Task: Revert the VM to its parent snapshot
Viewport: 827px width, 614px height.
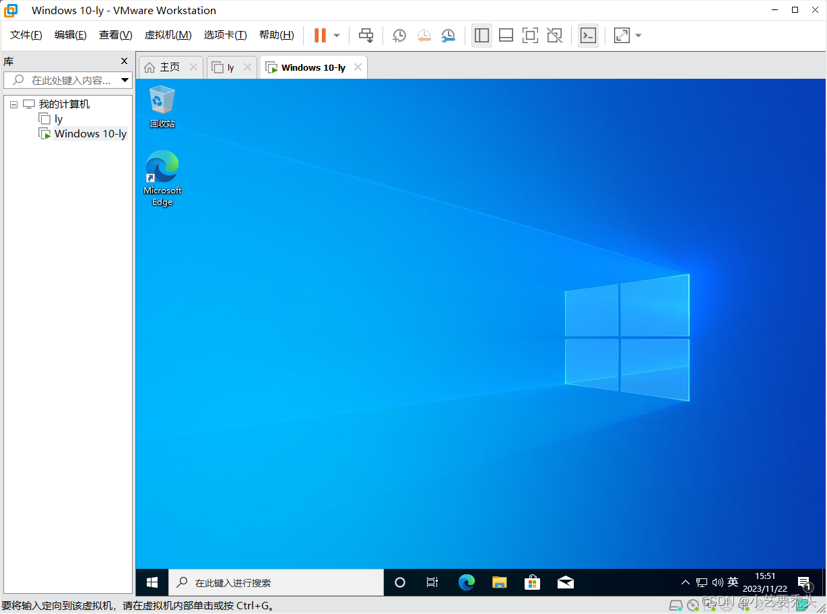Action: [x=424, y=35]
